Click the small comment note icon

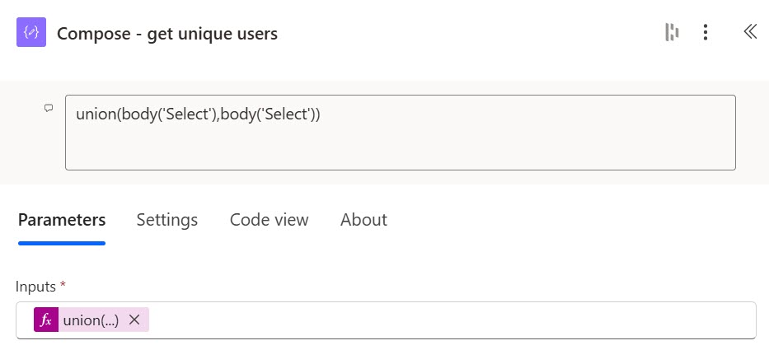49,108
